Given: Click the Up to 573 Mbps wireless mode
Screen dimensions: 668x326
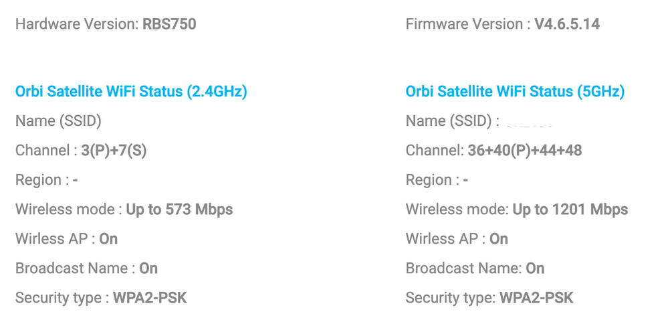Looking at the screenshot, I should pos(179,210).
